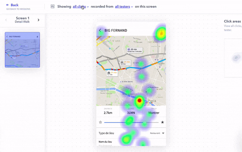Click the click area preview thumbnail on right

pos(233,58)
